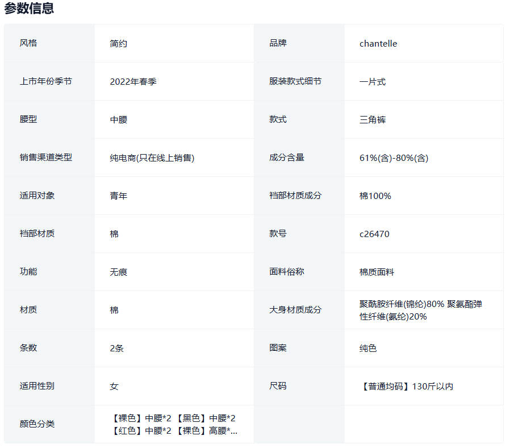
Task: Click the 一片式 detail value
Action: point(373,82)
